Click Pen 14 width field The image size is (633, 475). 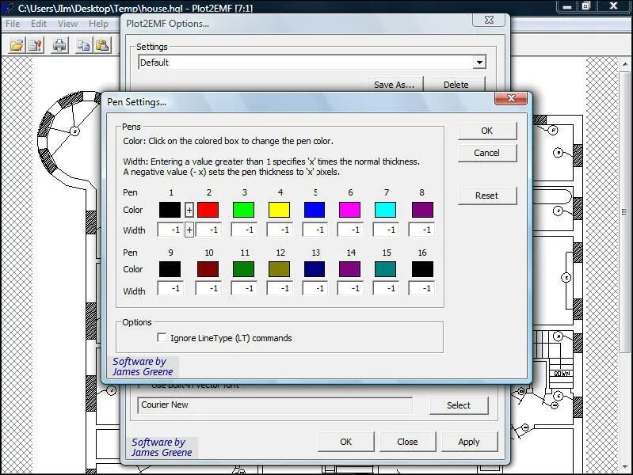coord(349,288)
